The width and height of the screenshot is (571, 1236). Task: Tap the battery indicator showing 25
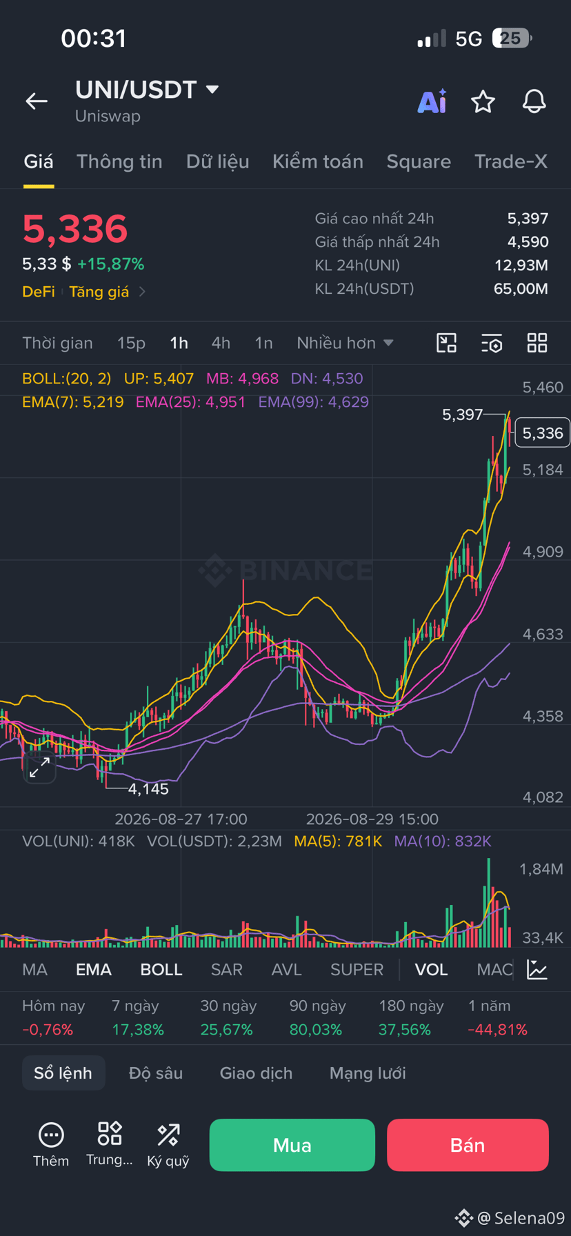[x=512, y=38]
